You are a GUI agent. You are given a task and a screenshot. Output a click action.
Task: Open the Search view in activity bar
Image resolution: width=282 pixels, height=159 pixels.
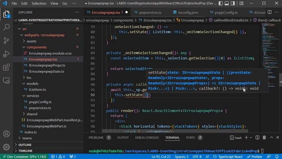pos(6,27)
